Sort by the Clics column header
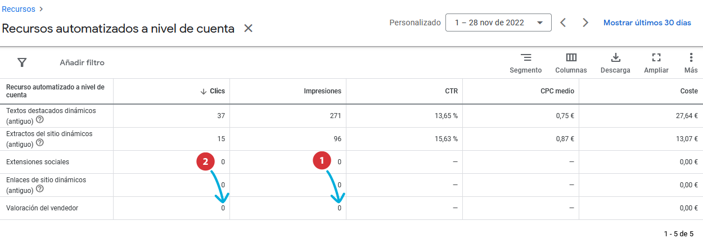The image size is (703, 243). point(213,91)
